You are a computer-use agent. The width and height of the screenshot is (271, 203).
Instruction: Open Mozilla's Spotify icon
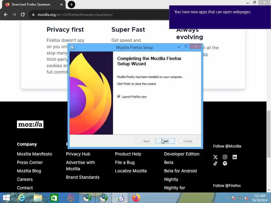click(x=225, y=163)
